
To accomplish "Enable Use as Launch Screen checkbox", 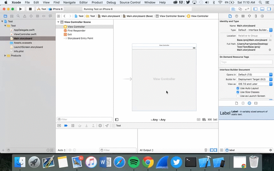I will click(x=238, y=96).
